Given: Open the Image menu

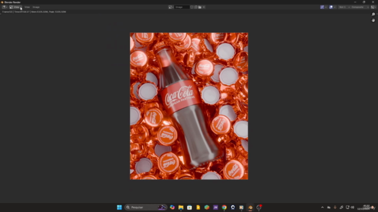Looking at the screenshot, I should coord(36,7).
